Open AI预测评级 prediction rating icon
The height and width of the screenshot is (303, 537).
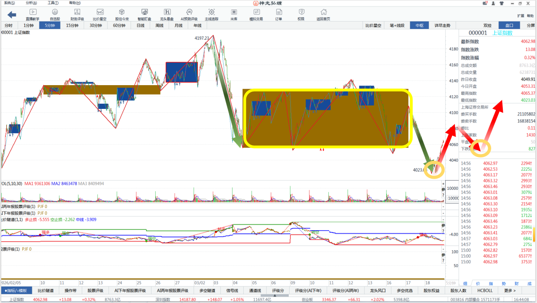[189, 15]
